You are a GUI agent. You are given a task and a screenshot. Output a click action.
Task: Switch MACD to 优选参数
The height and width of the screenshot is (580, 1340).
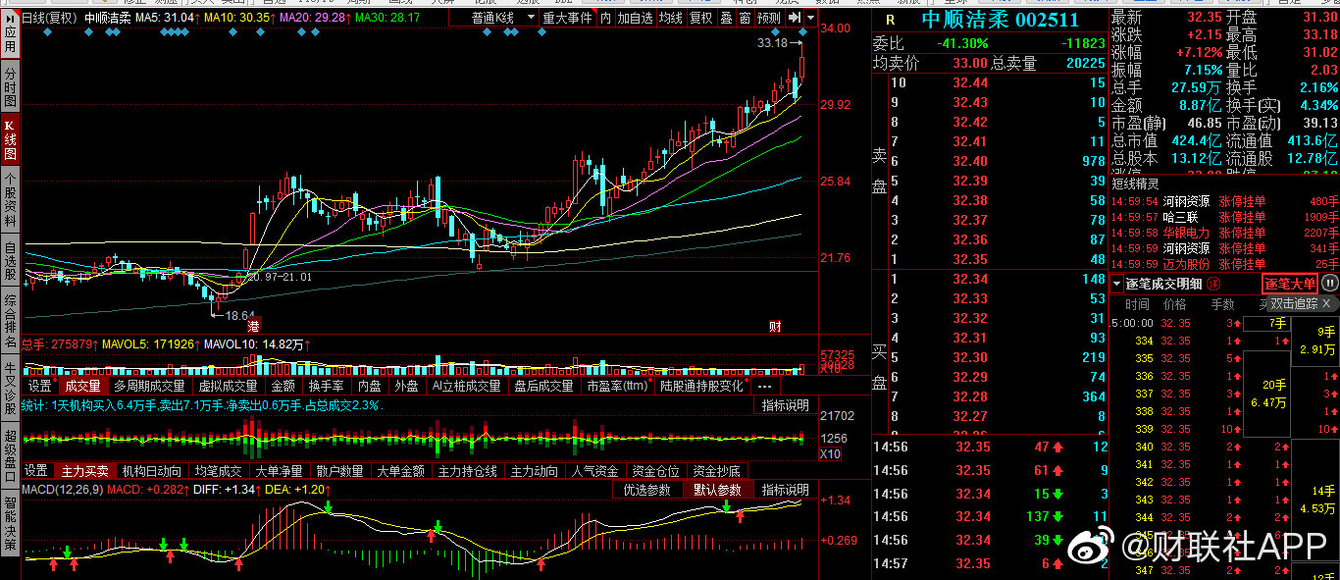(x=647, y=490)
